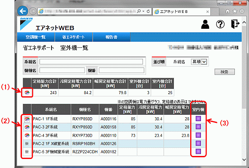Click the 検索 search button
Image resolution: width=249 pixels, height=168 pixels.
[x=225, y=72]
